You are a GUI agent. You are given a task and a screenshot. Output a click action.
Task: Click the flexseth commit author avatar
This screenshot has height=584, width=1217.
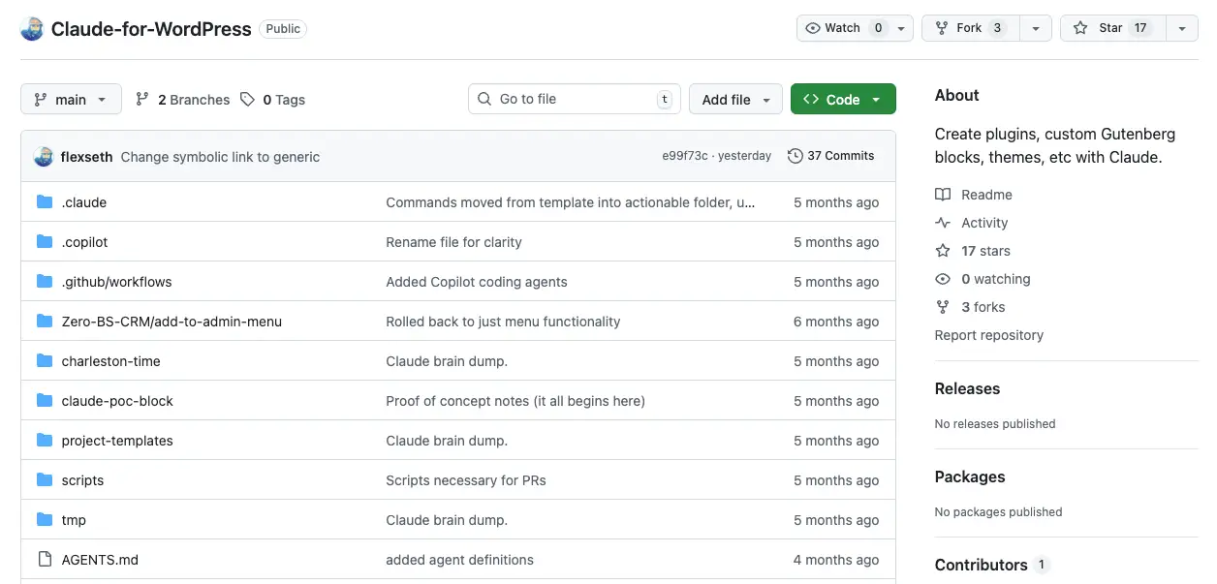pyautogui.click(x=44, y=156)
